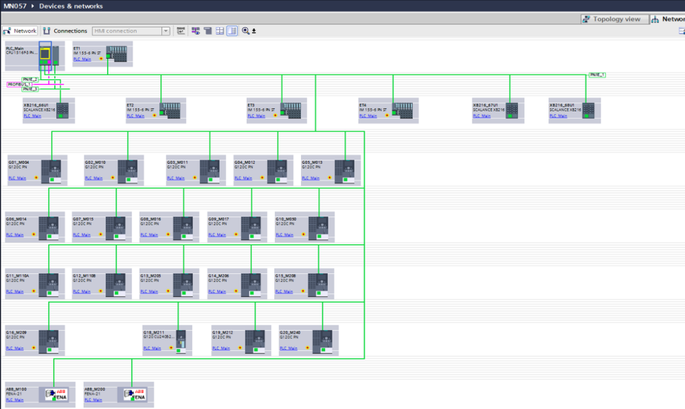Click the PLC_Main link under ET1
This screenshot has width=685, height=409.
(x=82, y=59)
